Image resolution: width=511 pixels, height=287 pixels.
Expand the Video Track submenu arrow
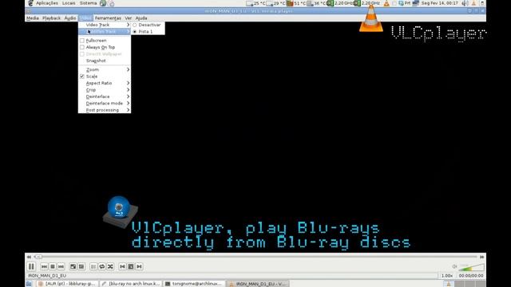pyautogui.click(x=128, y=25)
